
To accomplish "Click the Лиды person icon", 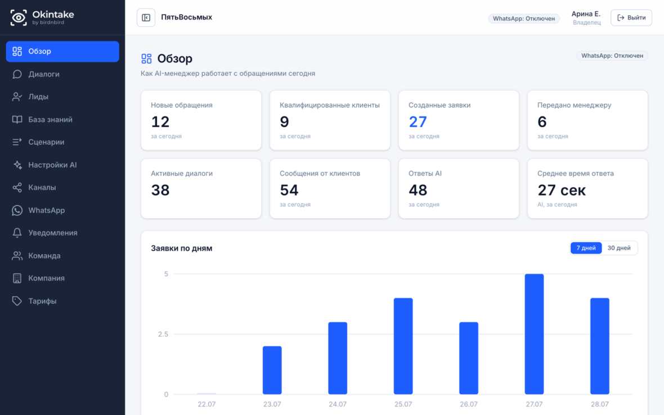I will click(x=17, y=97).
